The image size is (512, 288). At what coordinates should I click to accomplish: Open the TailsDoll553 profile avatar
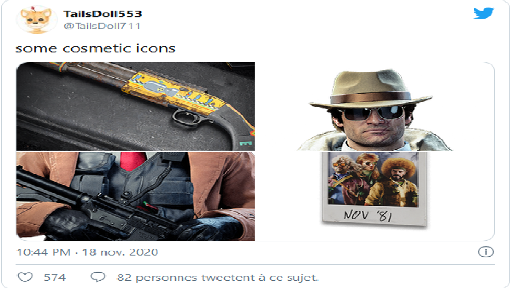point(36,19)
